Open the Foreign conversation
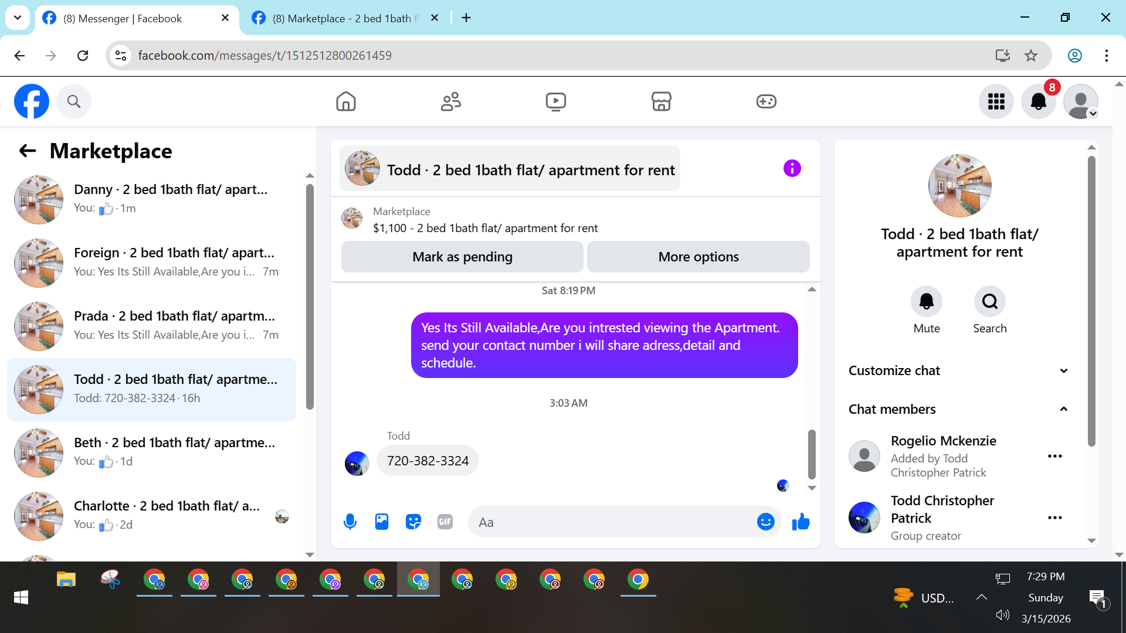Screen dimensions: 1126x633 [x=151, y=263]
